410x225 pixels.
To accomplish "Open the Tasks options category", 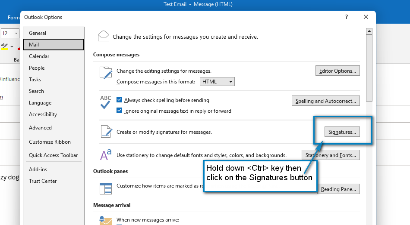I will [x=54, y=80].
